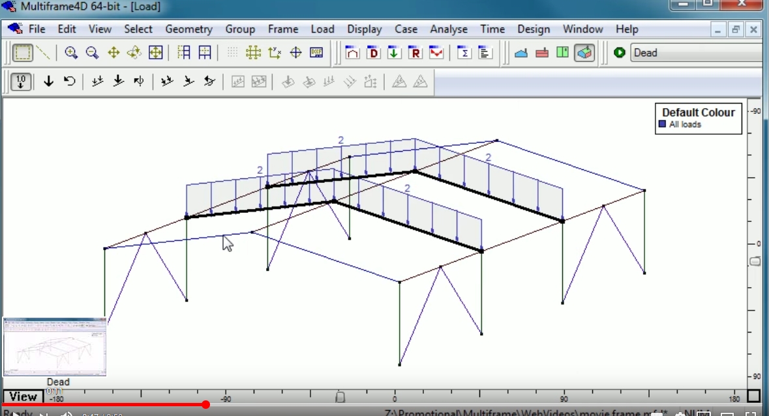This screenshot has width=769, height=416.
Task: Open the Design menu
Action: tap(534, 29)
